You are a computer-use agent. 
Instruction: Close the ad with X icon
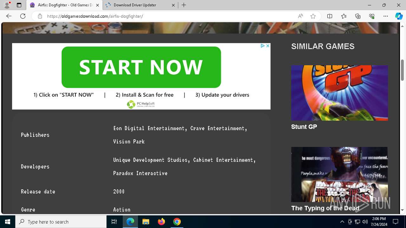(268, 46)
